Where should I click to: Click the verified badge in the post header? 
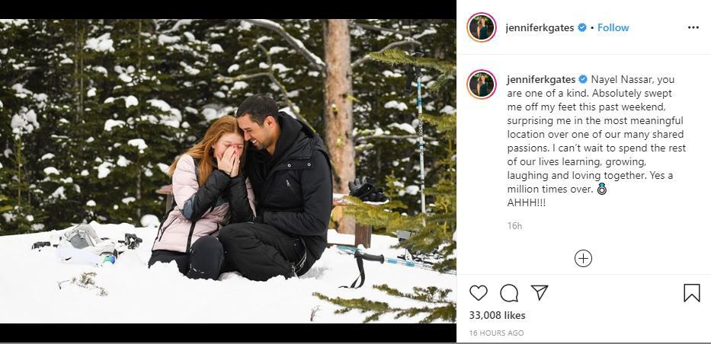point(582,27)
